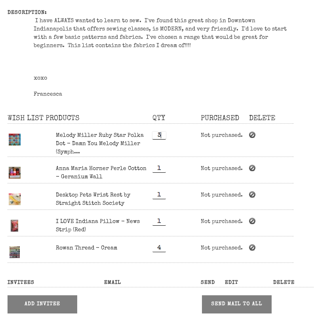Click Send Mail To All button
Viewport: 314px width, 319px height.
click(236, 304)
